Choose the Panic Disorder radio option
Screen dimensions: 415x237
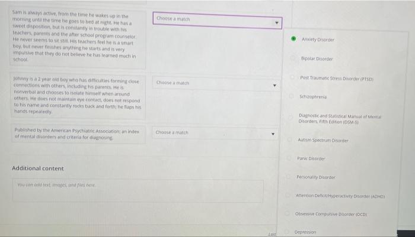click(x=289, y=158)
